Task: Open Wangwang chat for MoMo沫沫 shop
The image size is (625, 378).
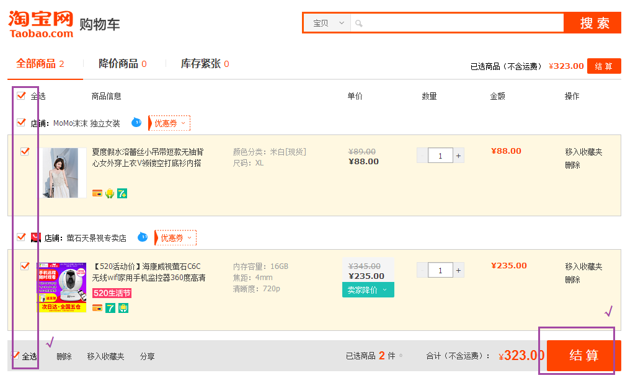Action: pos(136,123)
